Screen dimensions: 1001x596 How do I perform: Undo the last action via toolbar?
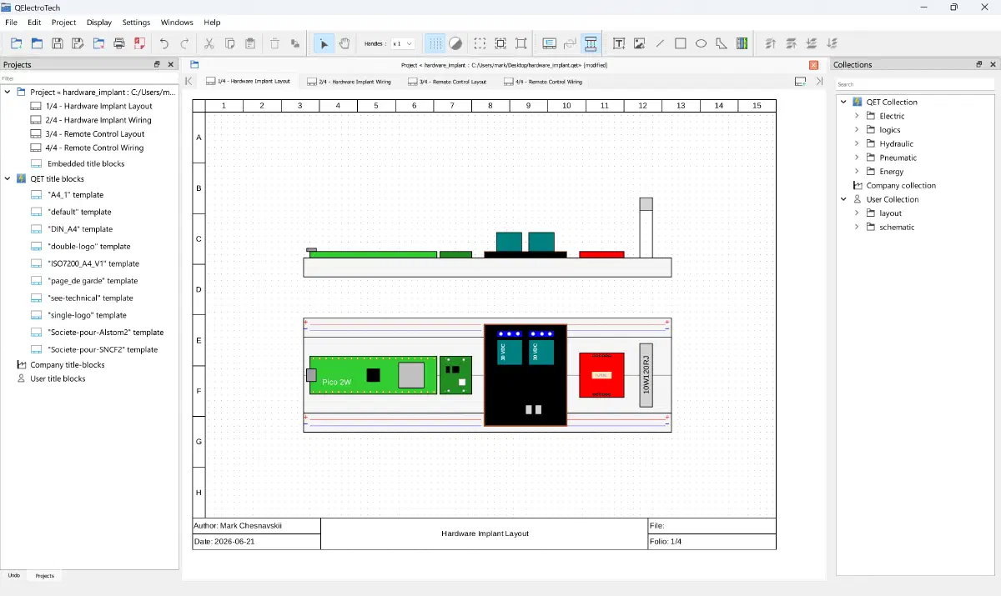[163, 43]
